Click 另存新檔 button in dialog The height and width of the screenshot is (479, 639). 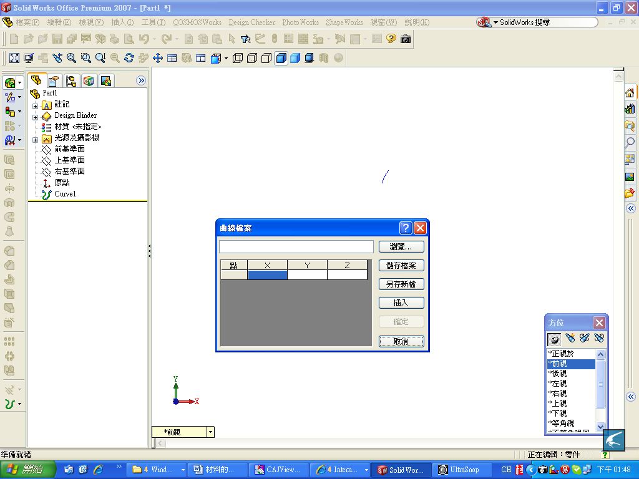click(401, 284)
